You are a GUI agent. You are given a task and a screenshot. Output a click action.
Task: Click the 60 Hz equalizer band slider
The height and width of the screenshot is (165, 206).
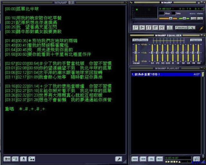152,53
